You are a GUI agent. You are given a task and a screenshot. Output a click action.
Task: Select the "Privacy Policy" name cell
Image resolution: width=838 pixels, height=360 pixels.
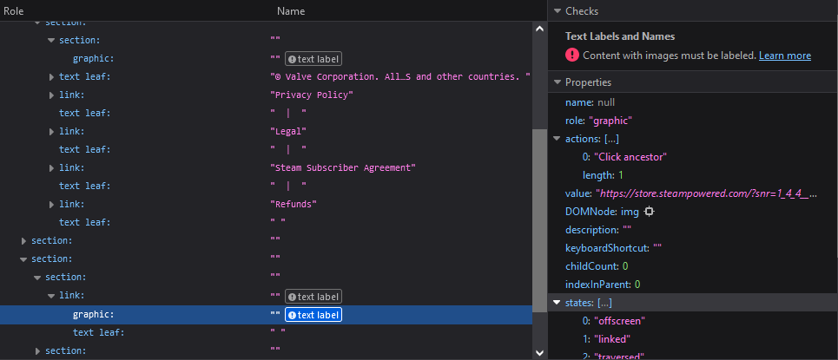[x=312, y=95]
